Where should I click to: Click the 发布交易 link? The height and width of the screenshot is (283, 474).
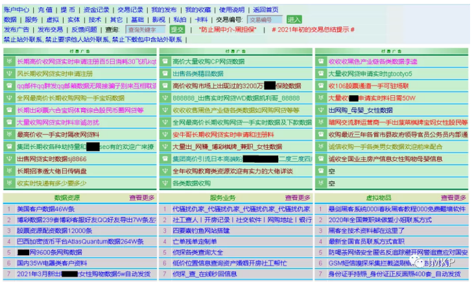click(x=50, y=30)
